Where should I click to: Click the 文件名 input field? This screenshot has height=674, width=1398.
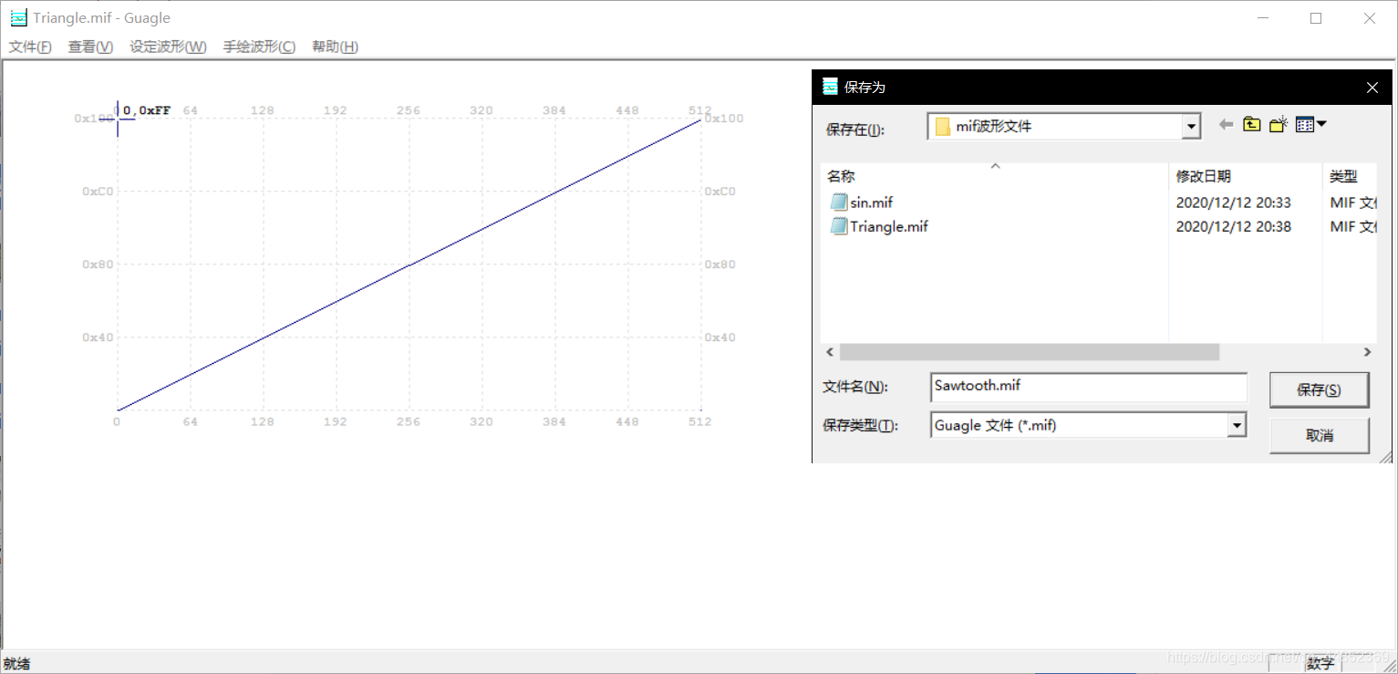(x=1089, y=386)
